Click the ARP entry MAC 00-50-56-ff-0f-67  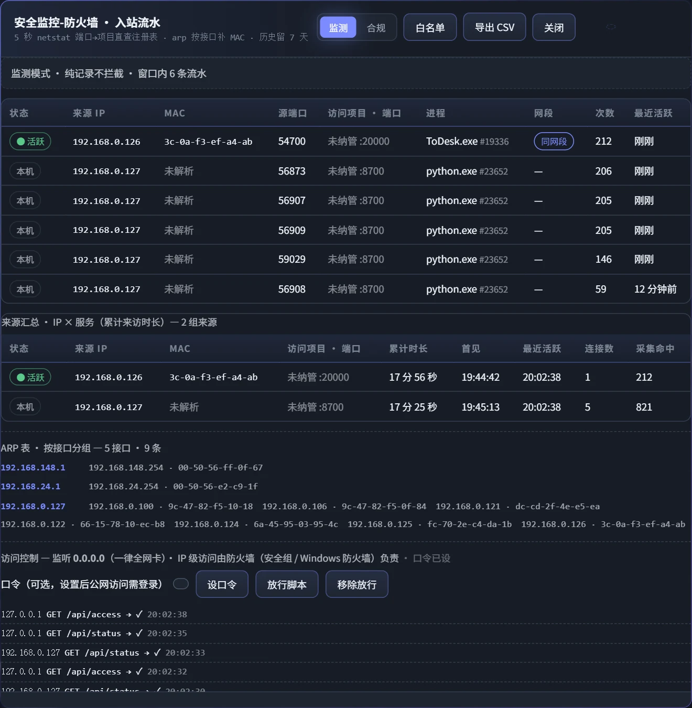coord(221,467)
